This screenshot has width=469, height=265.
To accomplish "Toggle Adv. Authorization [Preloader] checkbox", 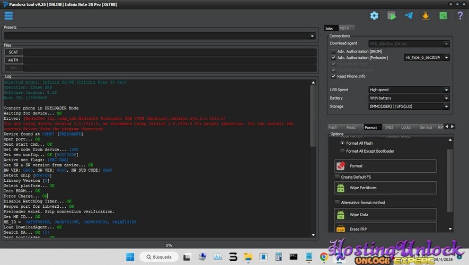I will 333,58.
